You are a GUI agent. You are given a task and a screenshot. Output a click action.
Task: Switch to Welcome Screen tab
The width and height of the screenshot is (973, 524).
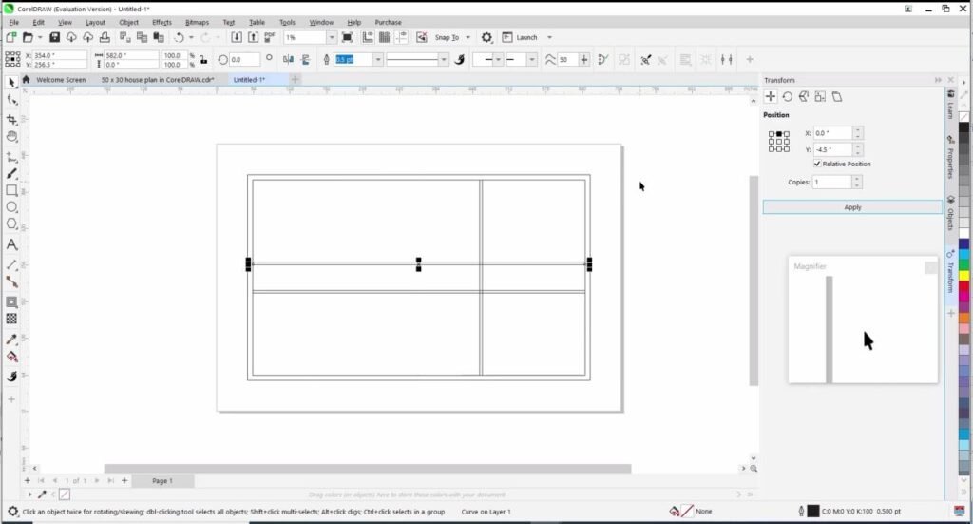60,80
